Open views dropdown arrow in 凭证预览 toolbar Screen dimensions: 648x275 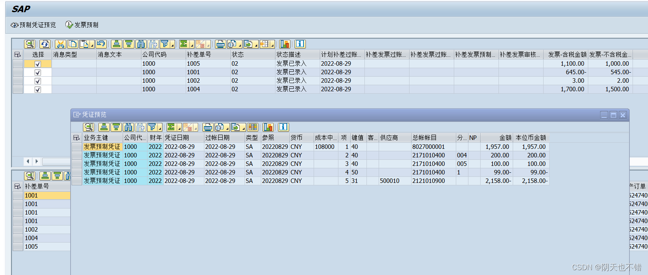coord(228,128)
